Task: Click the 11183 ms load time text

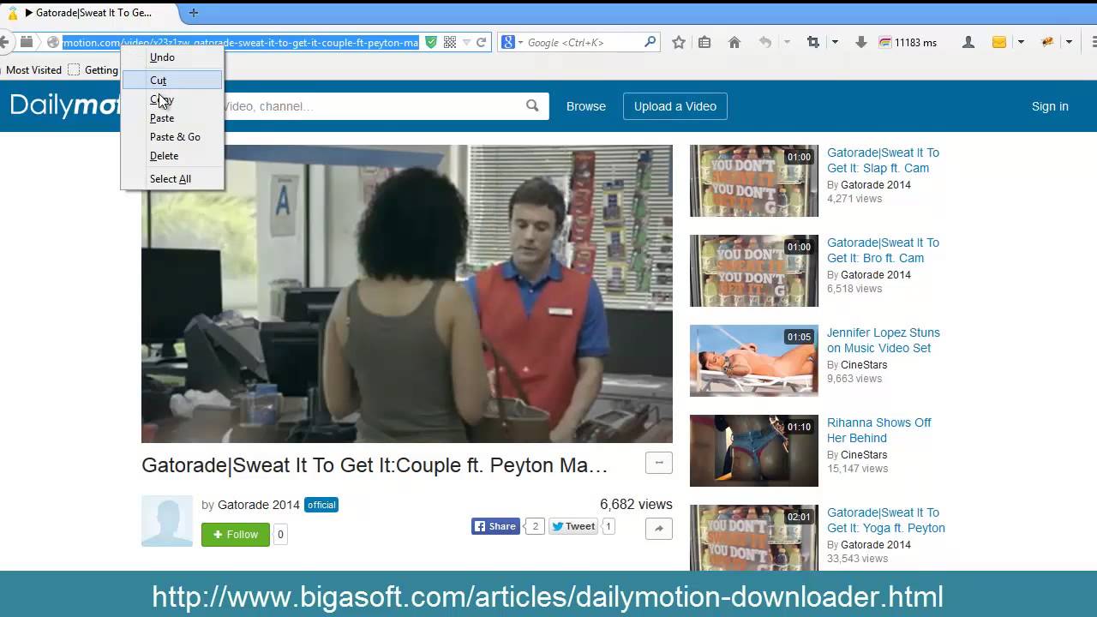Action: 915,43
